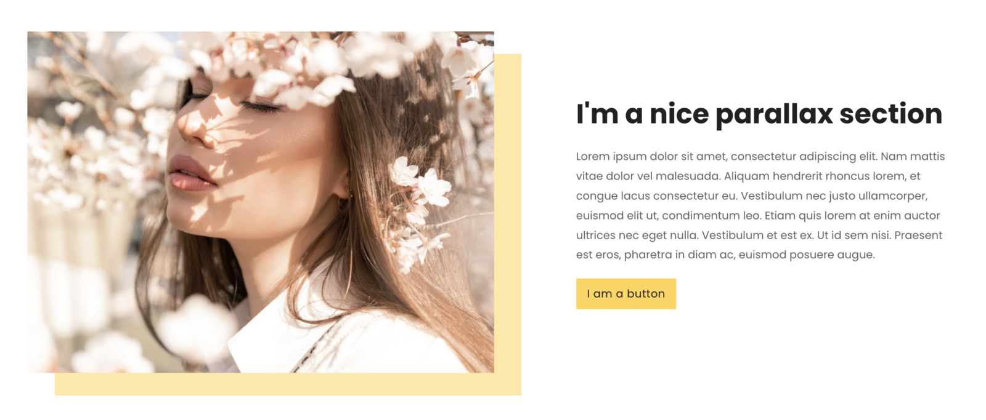This screenshot has width=986, height=420.
Task: Click the woman's lips in the photo
Action: point(191,173)
